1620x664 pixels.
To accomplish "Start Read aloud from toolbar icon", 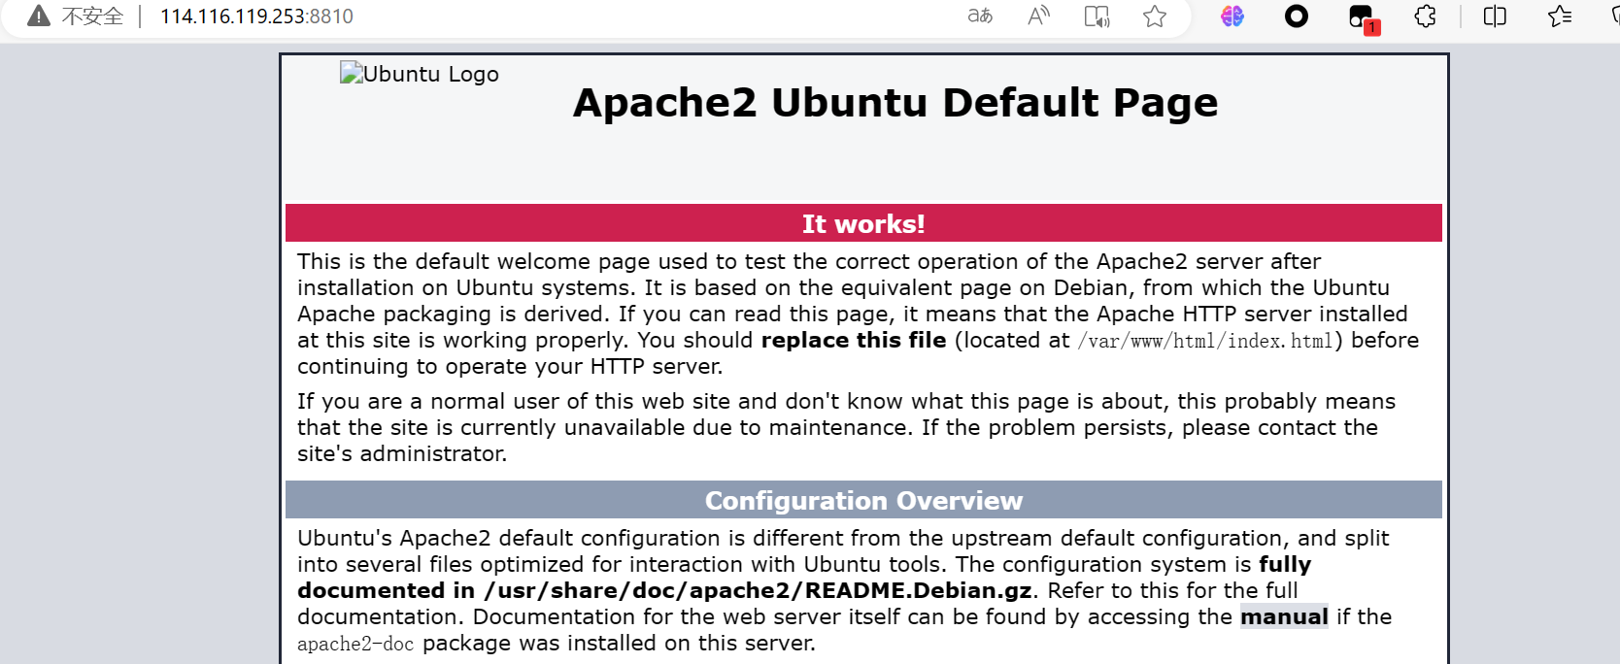I will 1038,16.
